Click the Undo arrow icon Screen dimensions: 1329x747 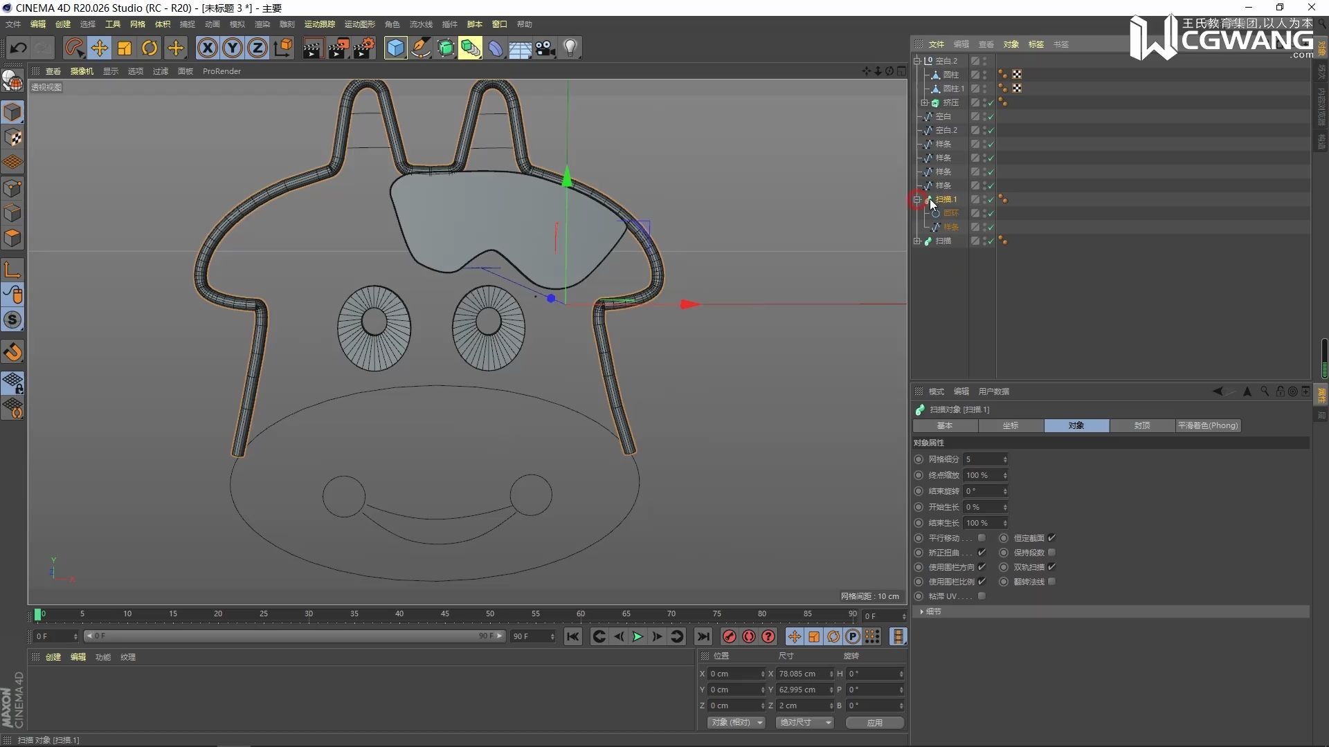(x=19, y=48)
